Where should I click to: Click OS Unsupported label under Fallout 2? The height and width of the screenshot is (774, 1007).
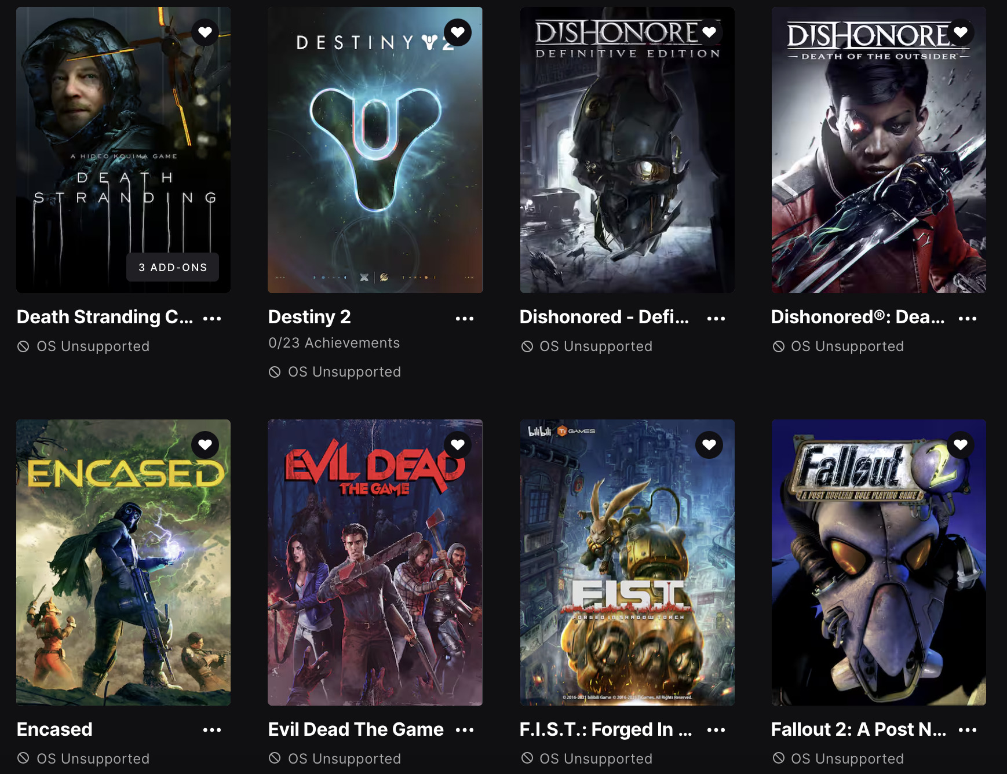click(847, 759)
